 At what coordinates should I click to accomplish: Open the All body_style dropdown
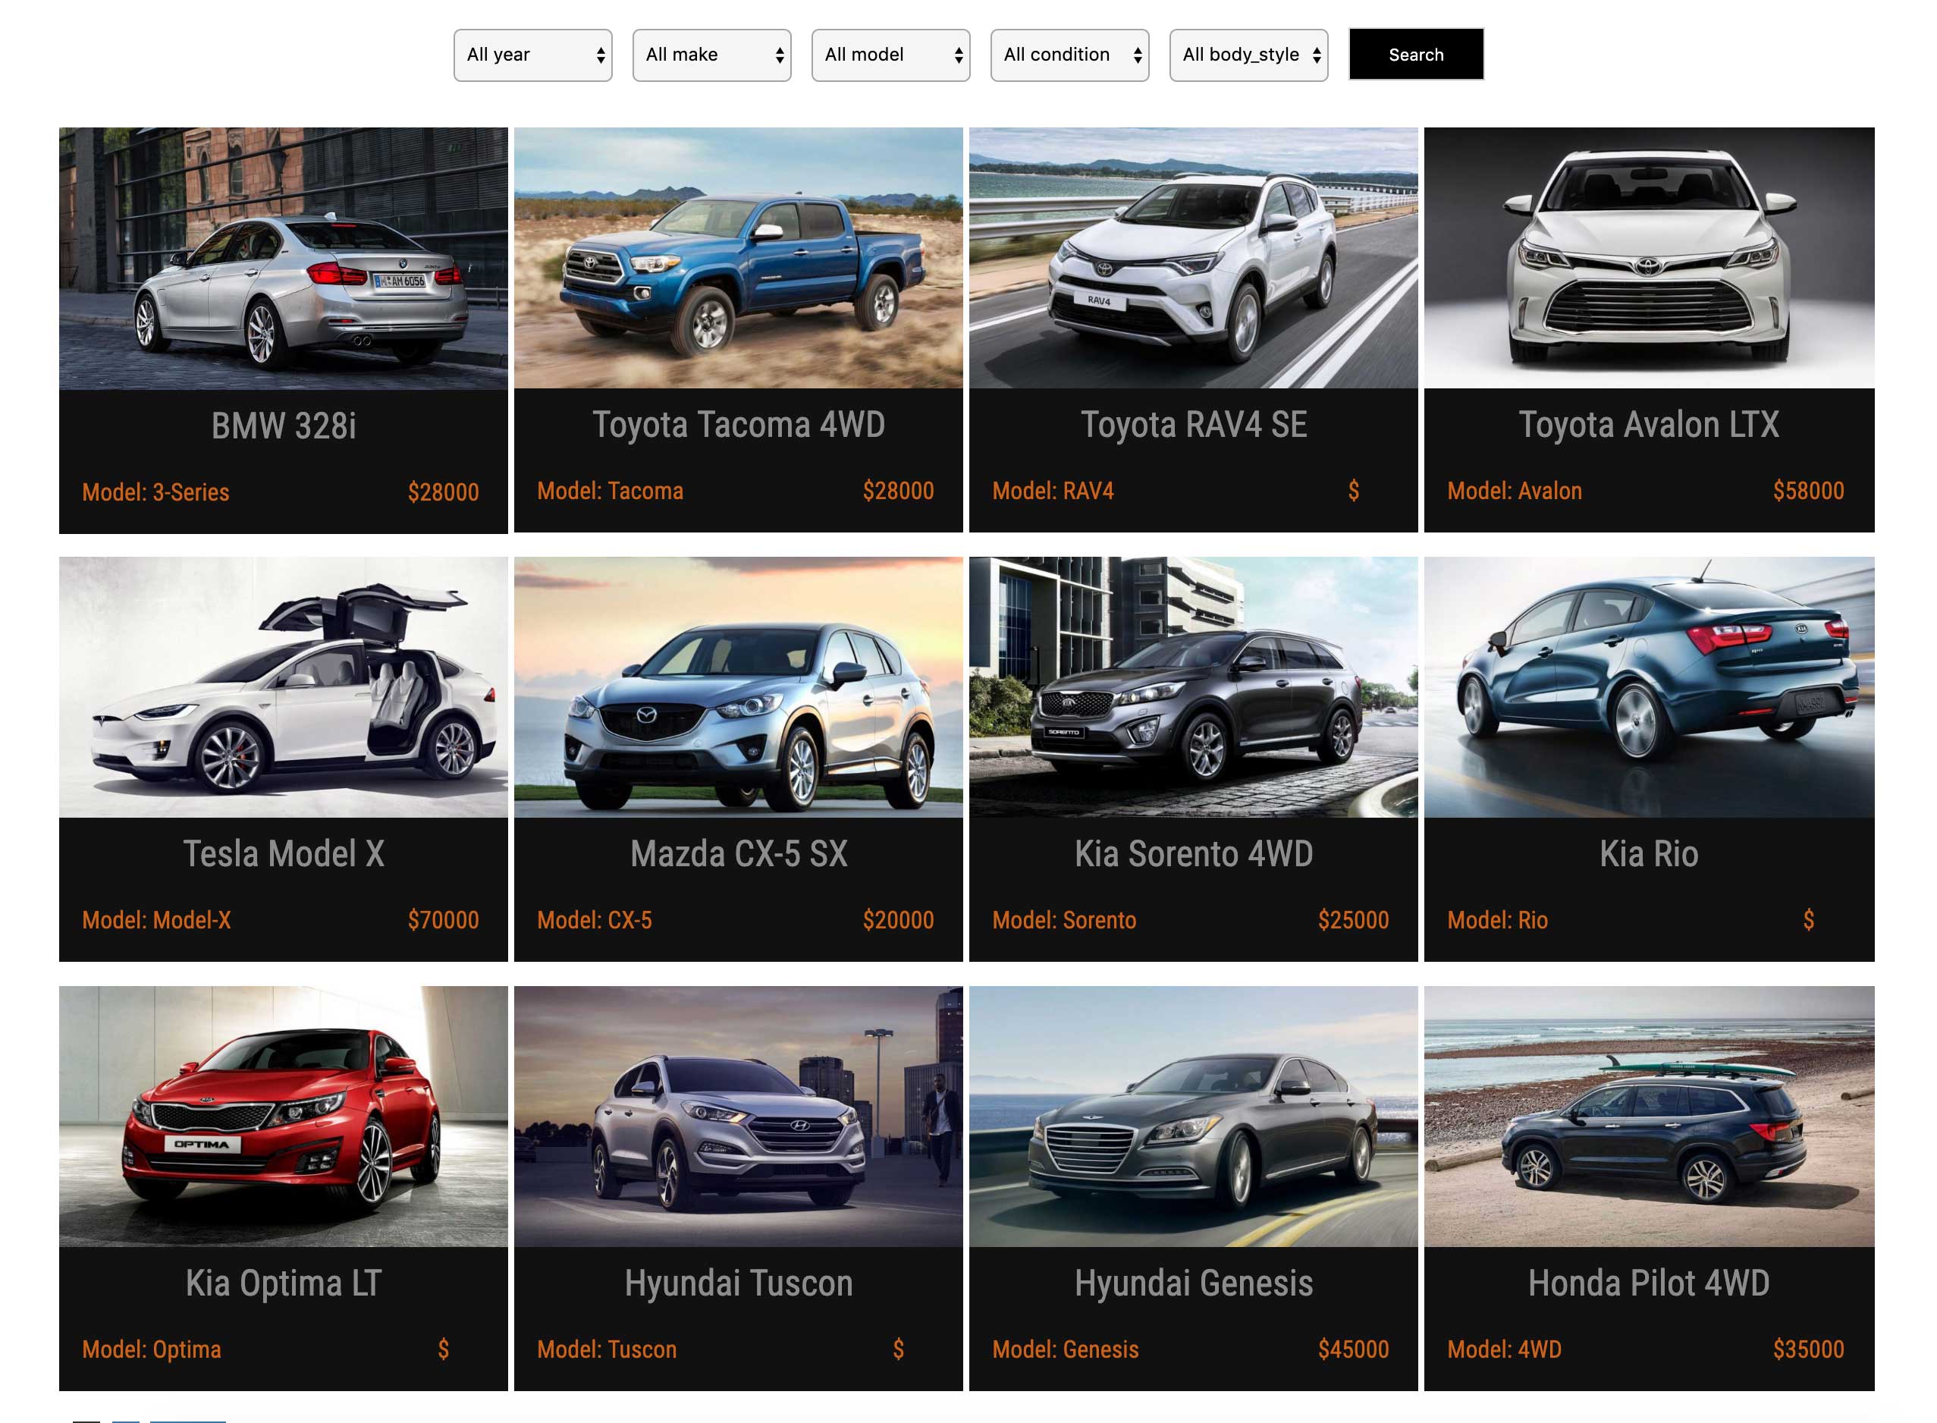1249,55
